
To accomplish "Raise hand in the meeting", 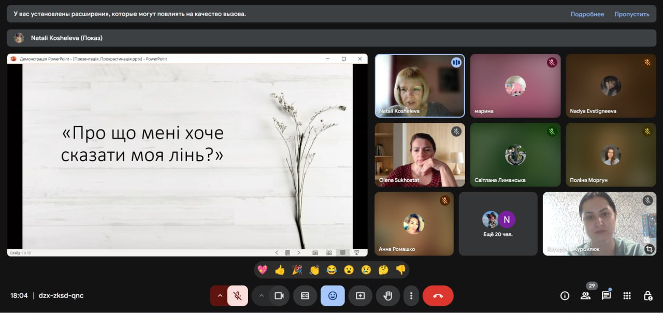I will (x=387, y=296).
